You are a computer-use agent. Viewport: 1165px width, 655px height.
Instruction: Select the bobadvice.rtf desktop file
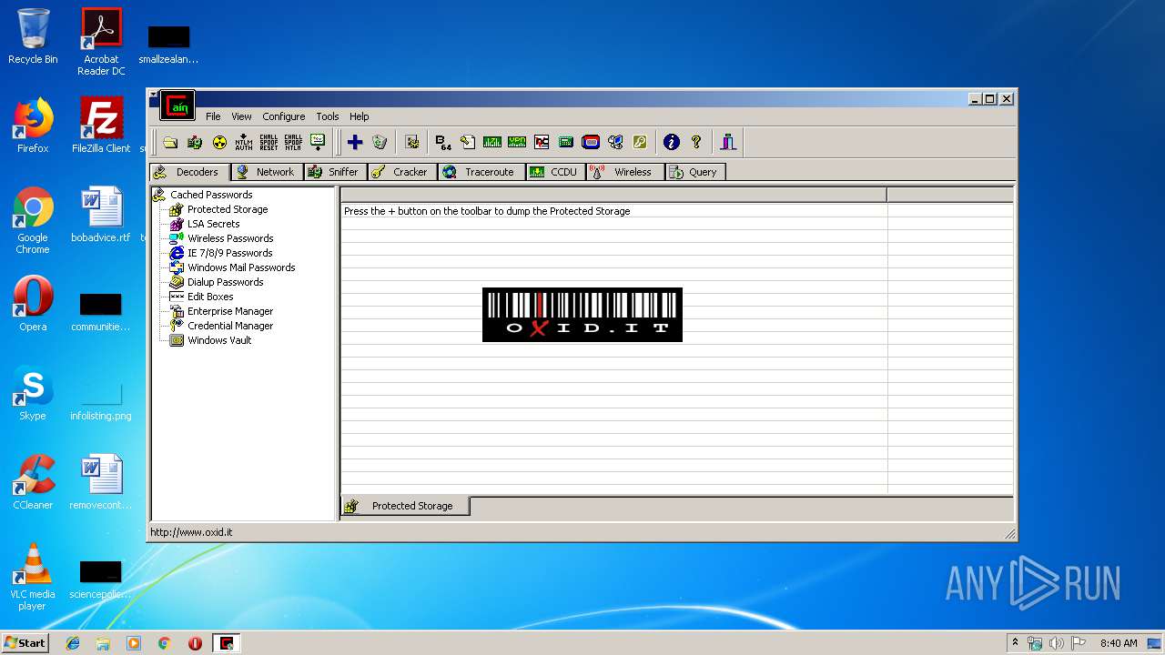(x=101, y=215)
